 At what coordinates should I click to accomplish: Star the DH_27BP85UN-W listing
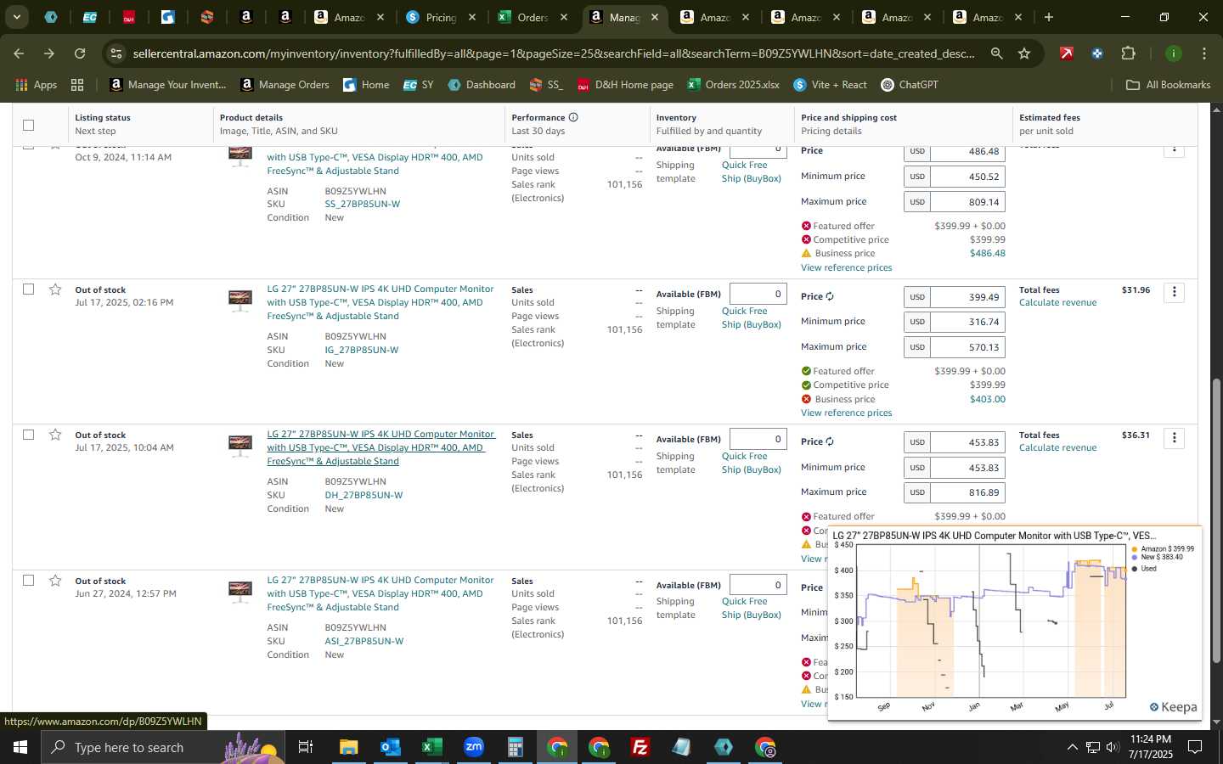pyautogui.click(x=55, y=435)
